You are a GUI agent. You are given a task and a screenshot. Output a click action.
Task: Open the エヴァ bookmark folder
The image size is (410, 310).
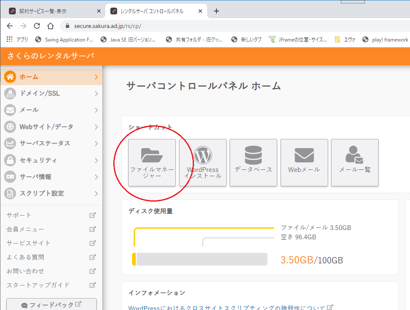pyautogui.click(x=345, y=39)
